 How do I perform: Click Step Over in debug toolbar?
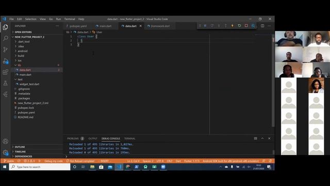click(212, 26)
